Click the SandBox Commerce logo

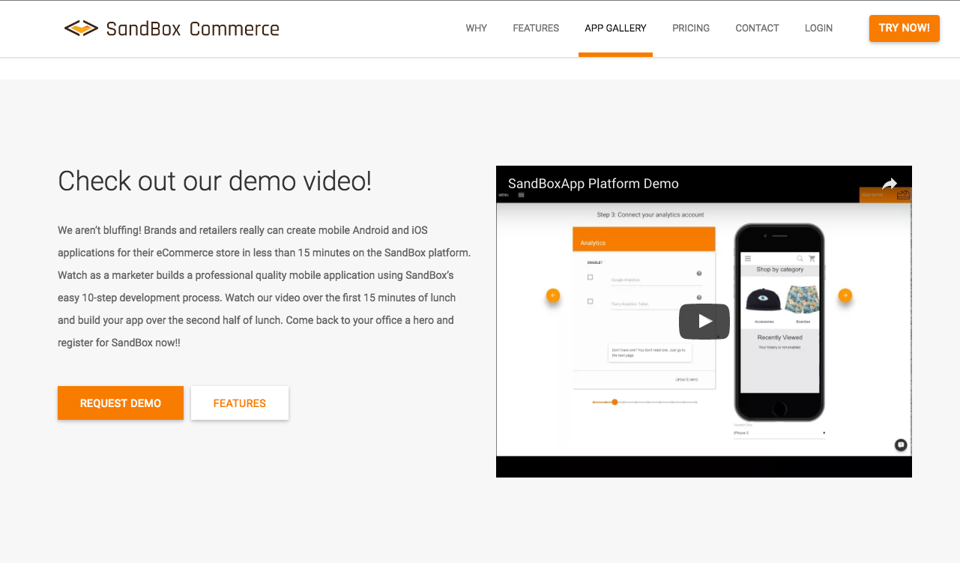[172, 28]
